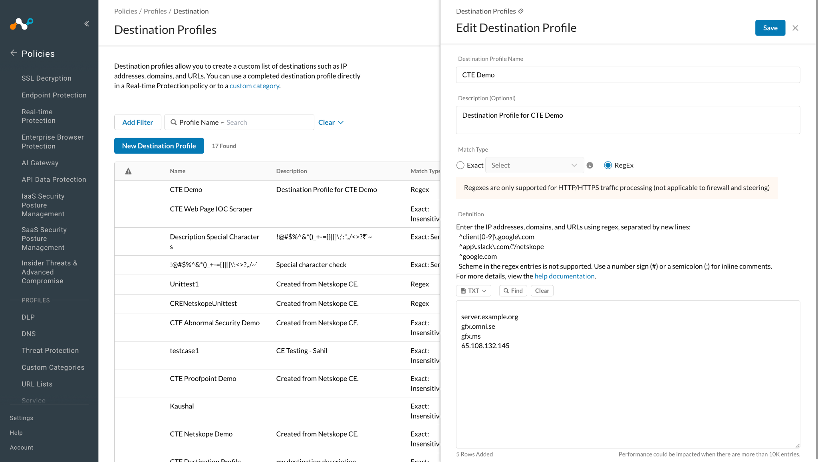Open the help documentation link

(564, 276)
